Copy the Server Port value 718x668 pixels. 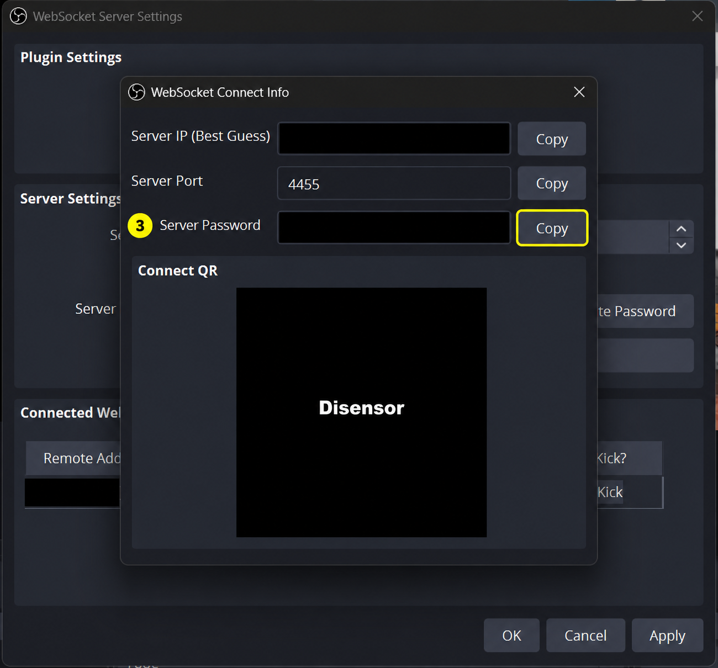[551, 183]
